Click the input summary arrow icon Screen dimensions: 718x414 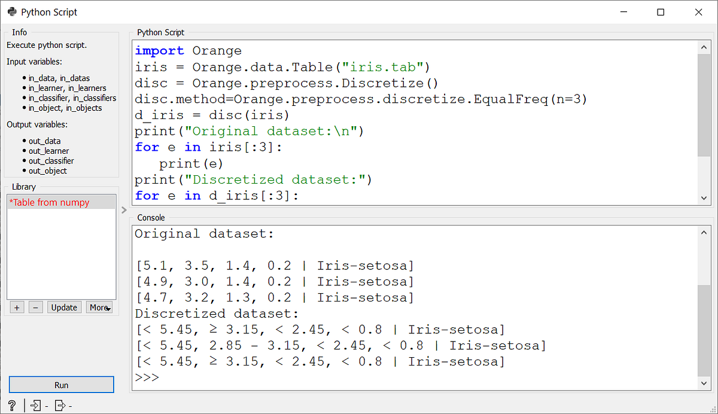(x=35, y=405)
